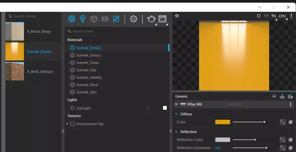This screenshot has width=296, height=152.
Task: Click the SunLight intensity value 1
Action: [148, 108]
